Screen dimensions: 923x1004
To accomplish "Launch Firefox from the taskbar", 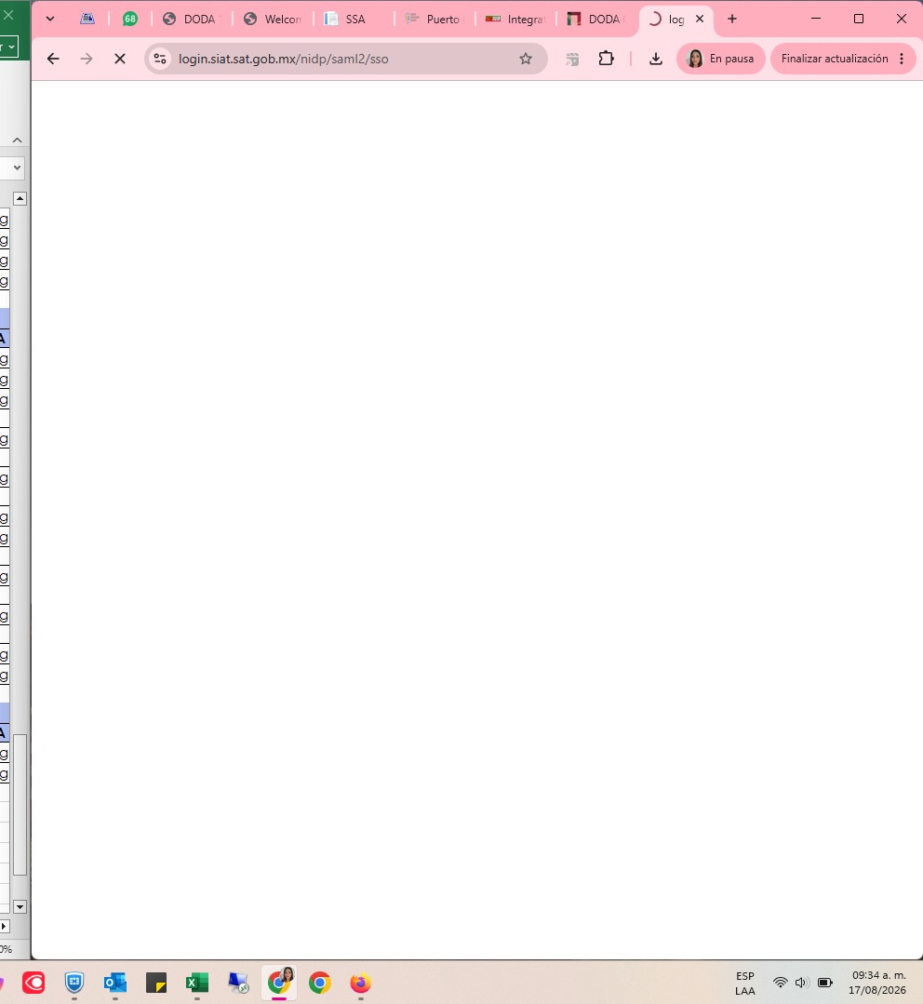I will [360, 983].
